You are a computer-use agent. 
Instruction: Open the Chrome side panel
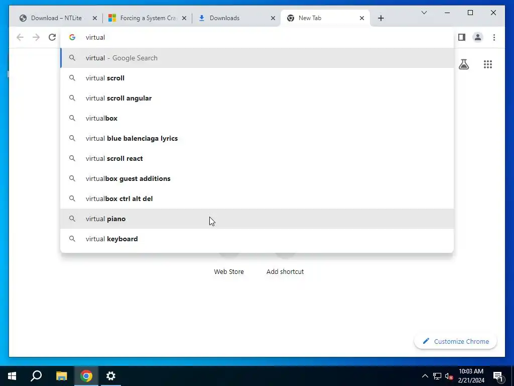click(x=462, y=37)
